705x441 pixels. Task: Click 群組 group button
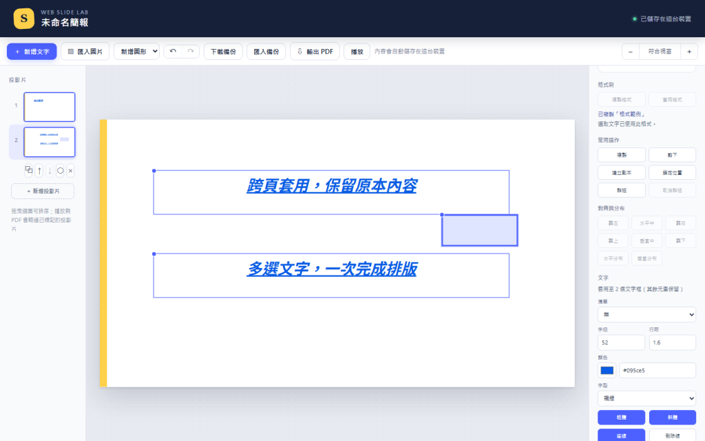click(622, 190)
